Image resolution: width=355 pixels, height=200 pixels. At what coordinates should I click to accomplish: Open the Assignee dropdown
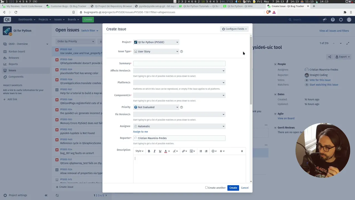(x=179, y=126)
